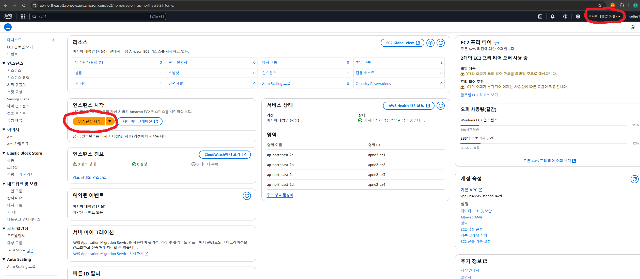Collapse the 인스턴스 sidebar section
This screenshot has height=279, width=640.
pos(4,63)
